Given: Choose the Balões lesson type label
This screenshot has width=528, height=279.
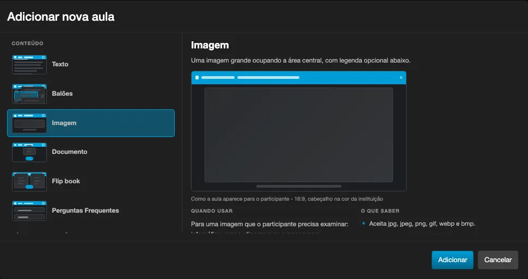Looking at the screenshot, I should tap(62, 94).
